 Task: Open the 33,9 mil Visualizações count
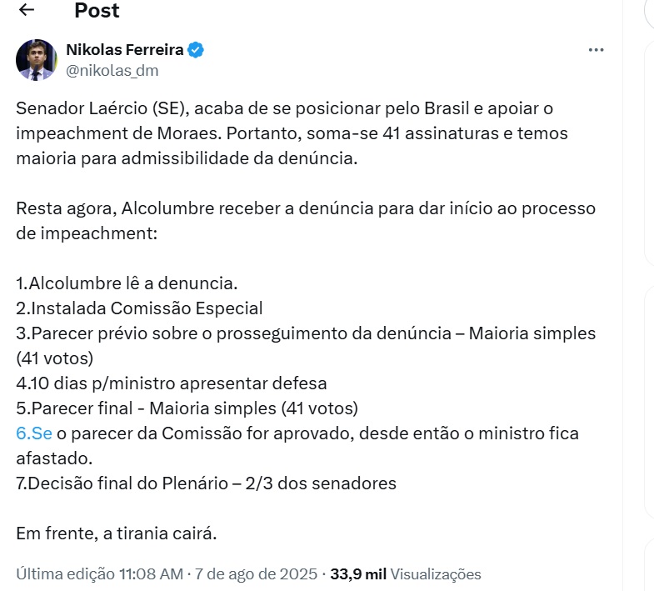coord(406,573)
